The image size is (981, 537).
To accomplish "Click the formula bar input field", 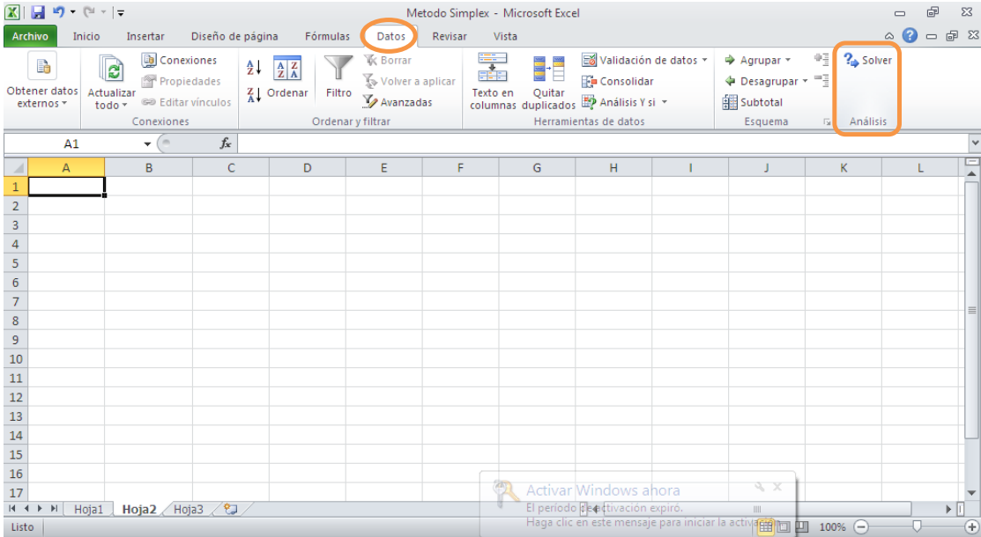I will (603, 143).
